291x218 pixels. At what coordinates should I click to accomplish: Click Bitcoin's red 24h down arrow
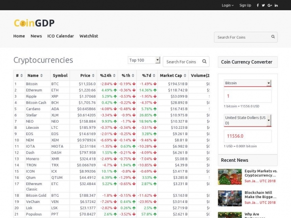115,84
